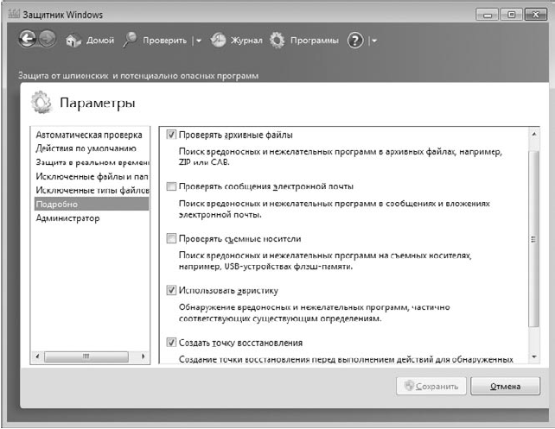Minimize the Защитник Windows window
Viewport: 555px width, 429px height.
(x=488, y=15)
